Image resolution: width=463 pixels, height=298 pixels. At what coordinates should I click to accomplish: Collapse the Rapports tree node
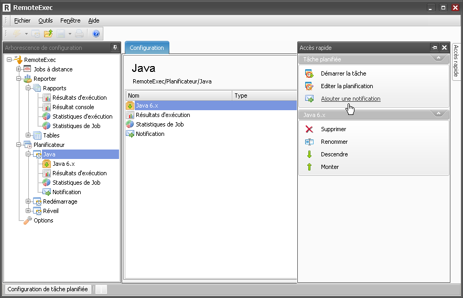click(x=28, y=88)
